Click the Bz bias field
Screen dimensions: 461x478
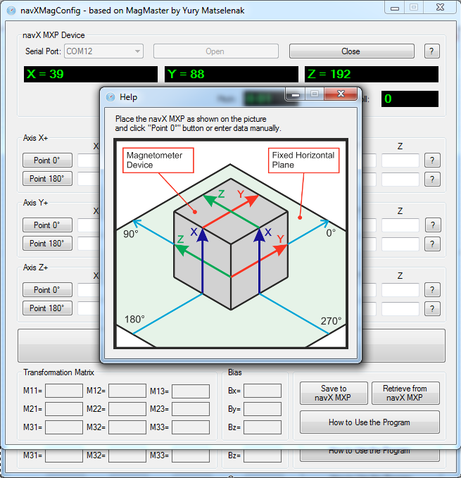pyautogui.click(x=263, y=427)
